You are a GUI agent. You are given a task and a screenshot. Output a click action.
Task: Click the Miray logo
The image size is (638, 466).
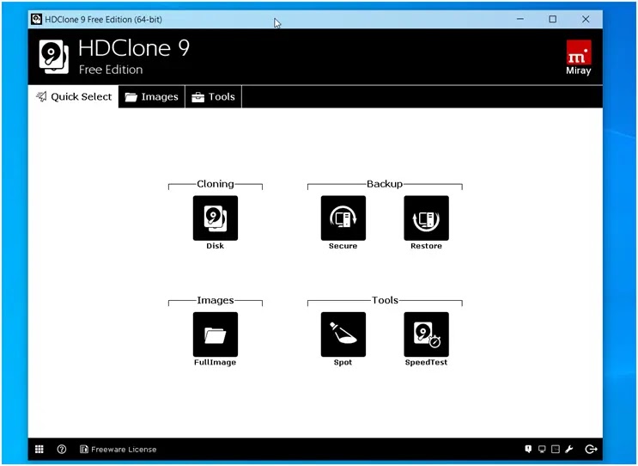(579, 57)
